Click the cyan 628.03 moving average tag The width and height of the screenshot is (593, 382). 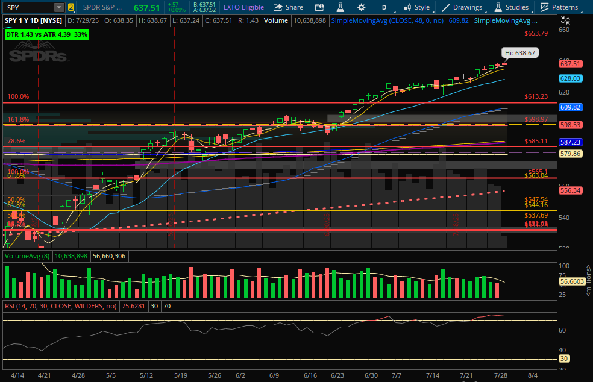click(570, 78)
